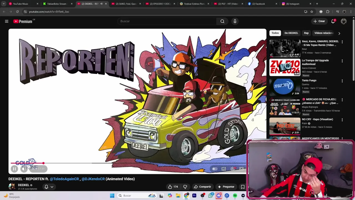
Task: Like the video with 174 likes
Action: click(x=173, y=187)
